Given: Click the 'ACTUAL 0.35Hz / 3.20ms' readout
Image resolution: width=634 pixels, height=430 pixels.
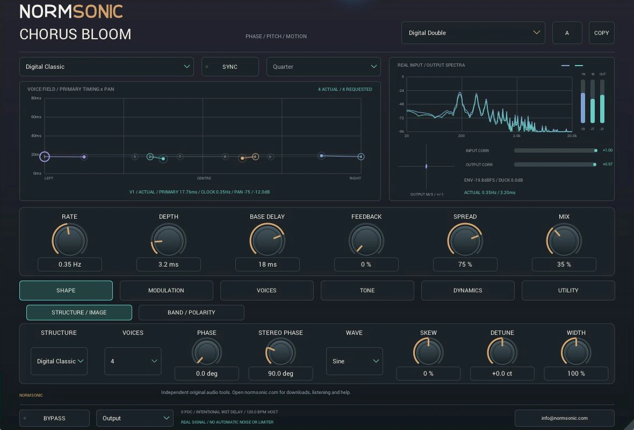Looking at the screenshot, I should 489,192.
